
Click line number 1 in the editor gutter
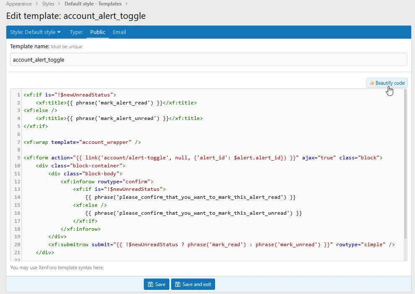tap(18, 95)
